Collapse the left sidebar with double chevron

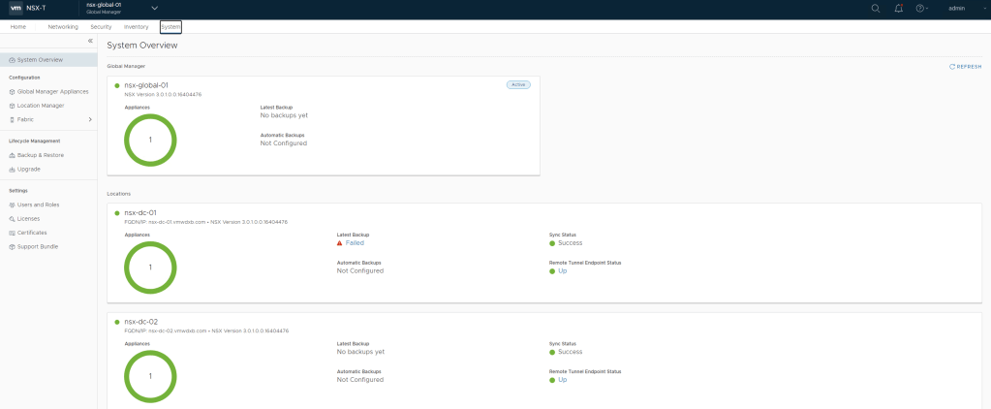[x=90, y=42]
